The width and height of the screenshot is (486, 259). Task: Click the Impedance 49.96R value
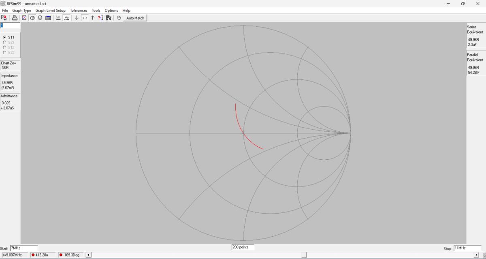tap(7, 83)
